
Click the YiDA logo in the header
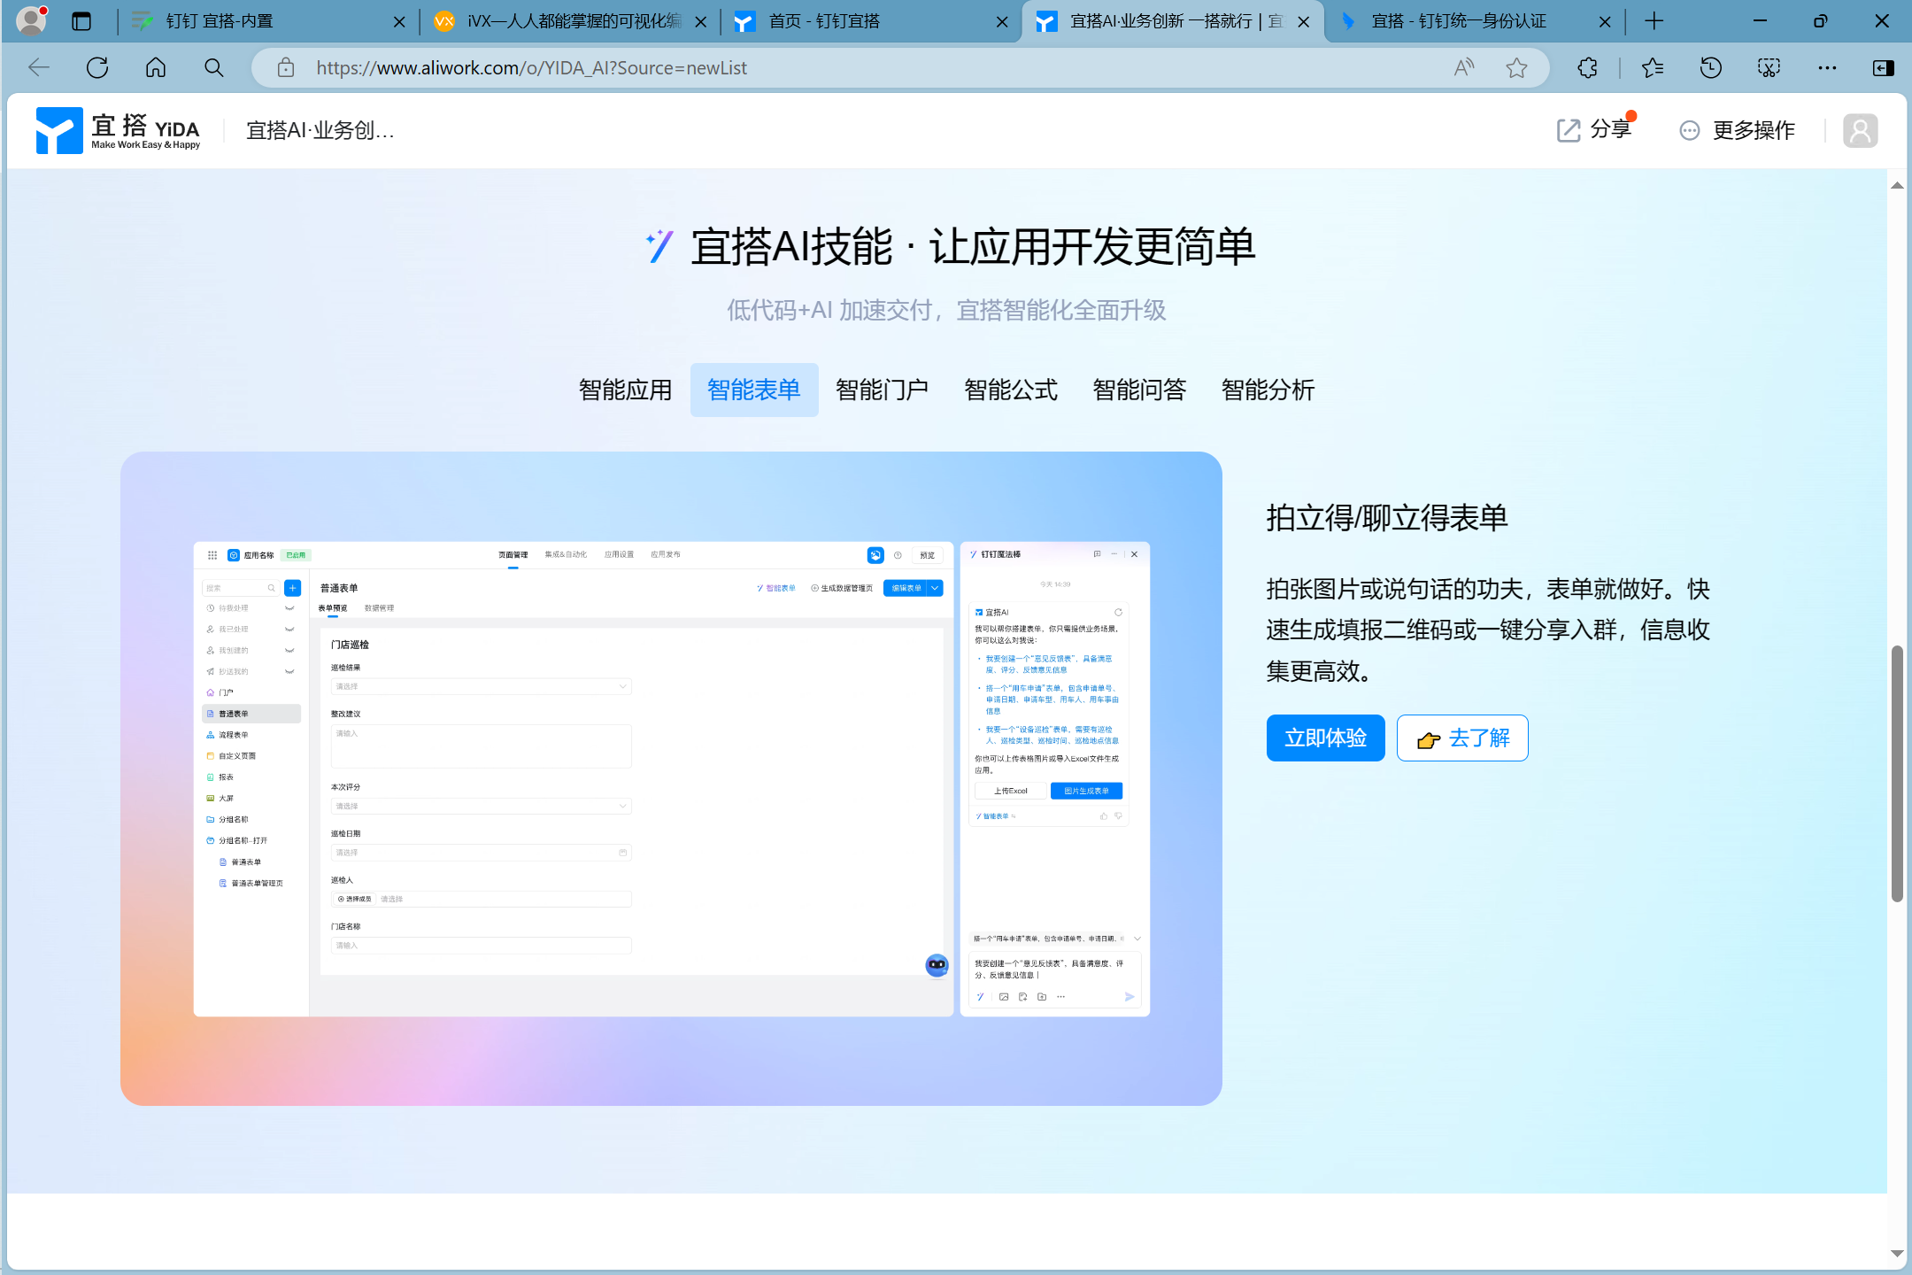[x=118, y=130]
